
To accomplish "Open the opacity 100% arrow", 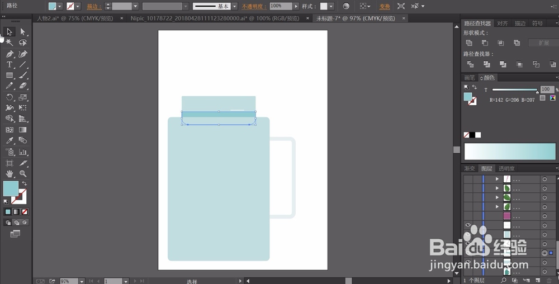I will click(x=296, y=6).
